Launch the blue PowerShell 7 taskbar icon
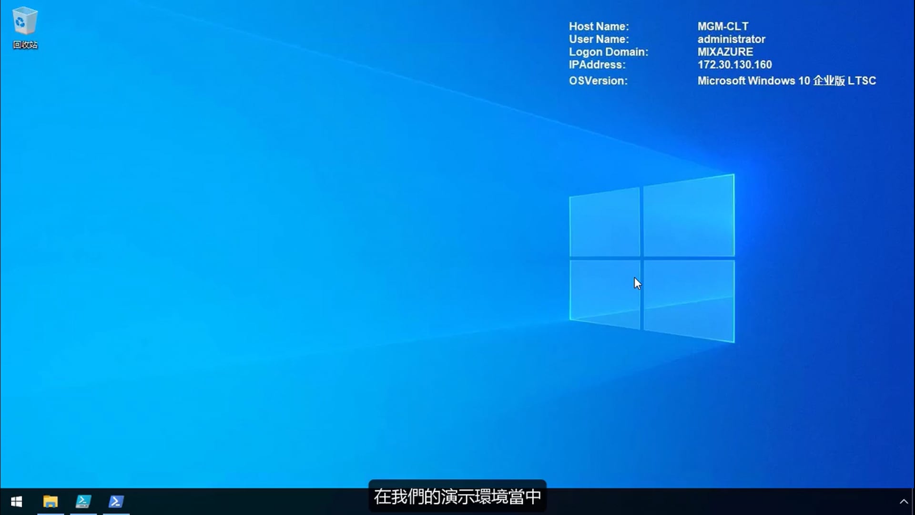The image size is (915, 515). point(116,502)
